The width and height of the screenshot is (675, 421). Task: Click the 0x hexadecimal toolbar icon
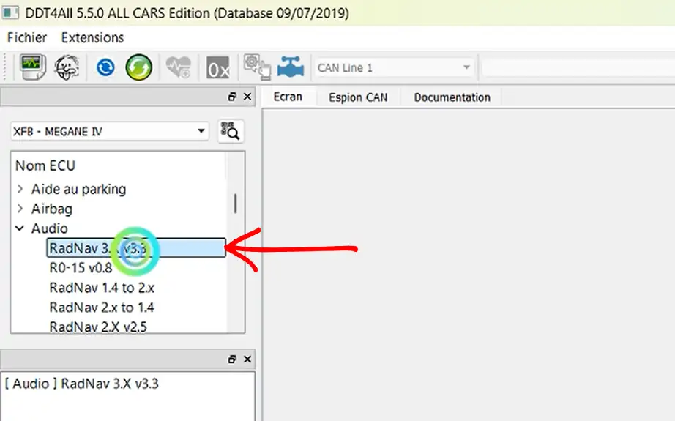(x=218, y=68)
